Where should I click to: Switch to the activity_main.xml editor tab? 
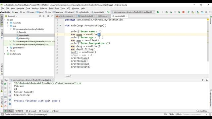point(66,16)
